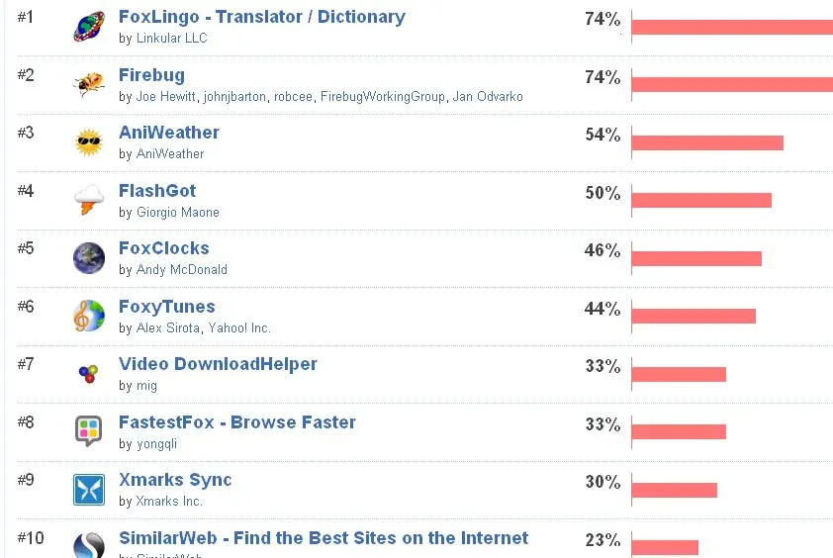This screenshot has width=833, height=558.
Task: Click the AniWeather sun icon
Action: pyautogui.click(x=89, y=142)
